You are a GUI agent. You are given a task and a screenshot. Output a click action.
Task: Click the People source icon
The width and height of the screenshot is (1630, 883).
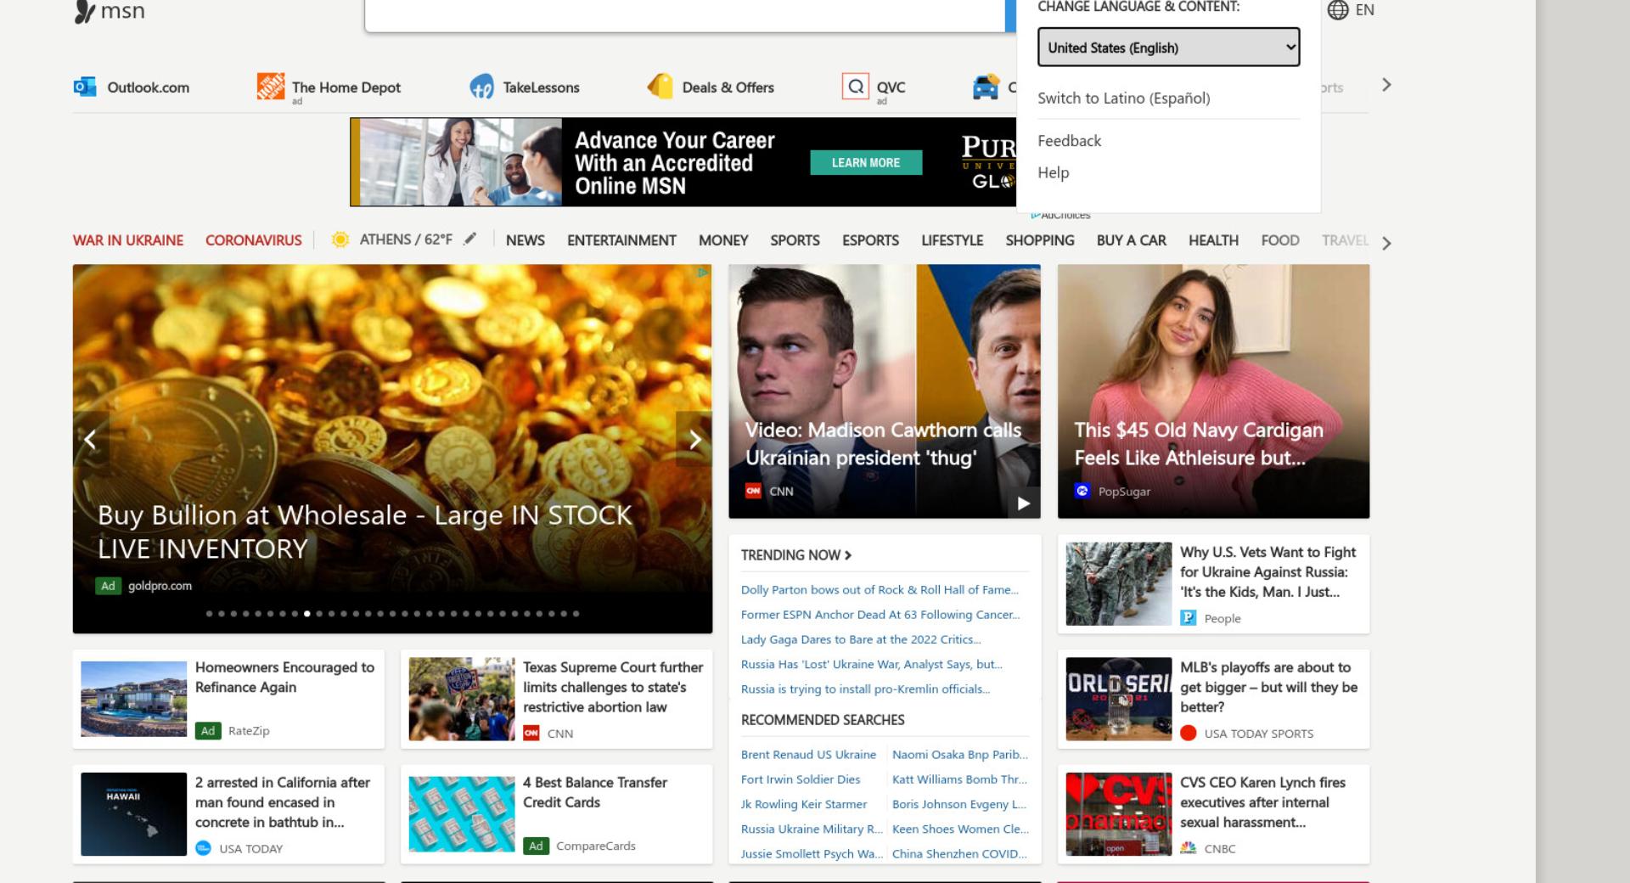click(1189, 618)
